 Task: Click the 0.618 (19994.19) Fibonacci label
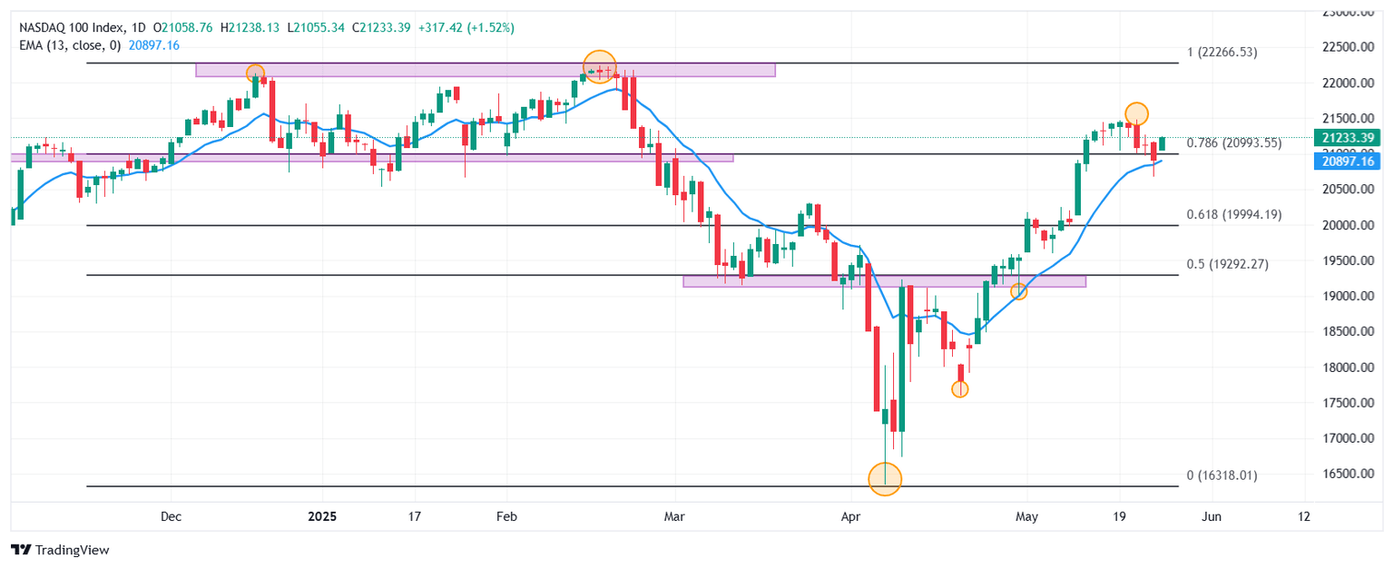[x=1234, y=215]
